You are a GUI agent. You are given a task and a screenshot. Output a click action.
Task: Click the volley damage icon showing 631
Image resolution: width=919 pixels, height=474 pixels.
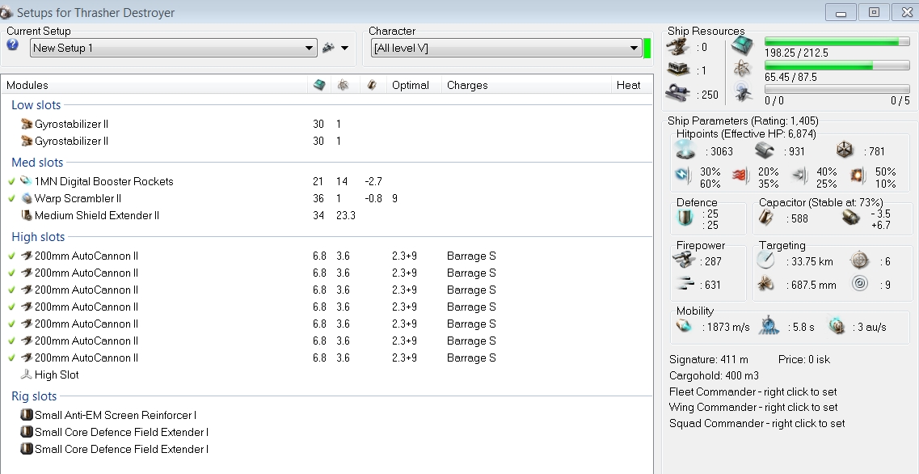point(685,284)
